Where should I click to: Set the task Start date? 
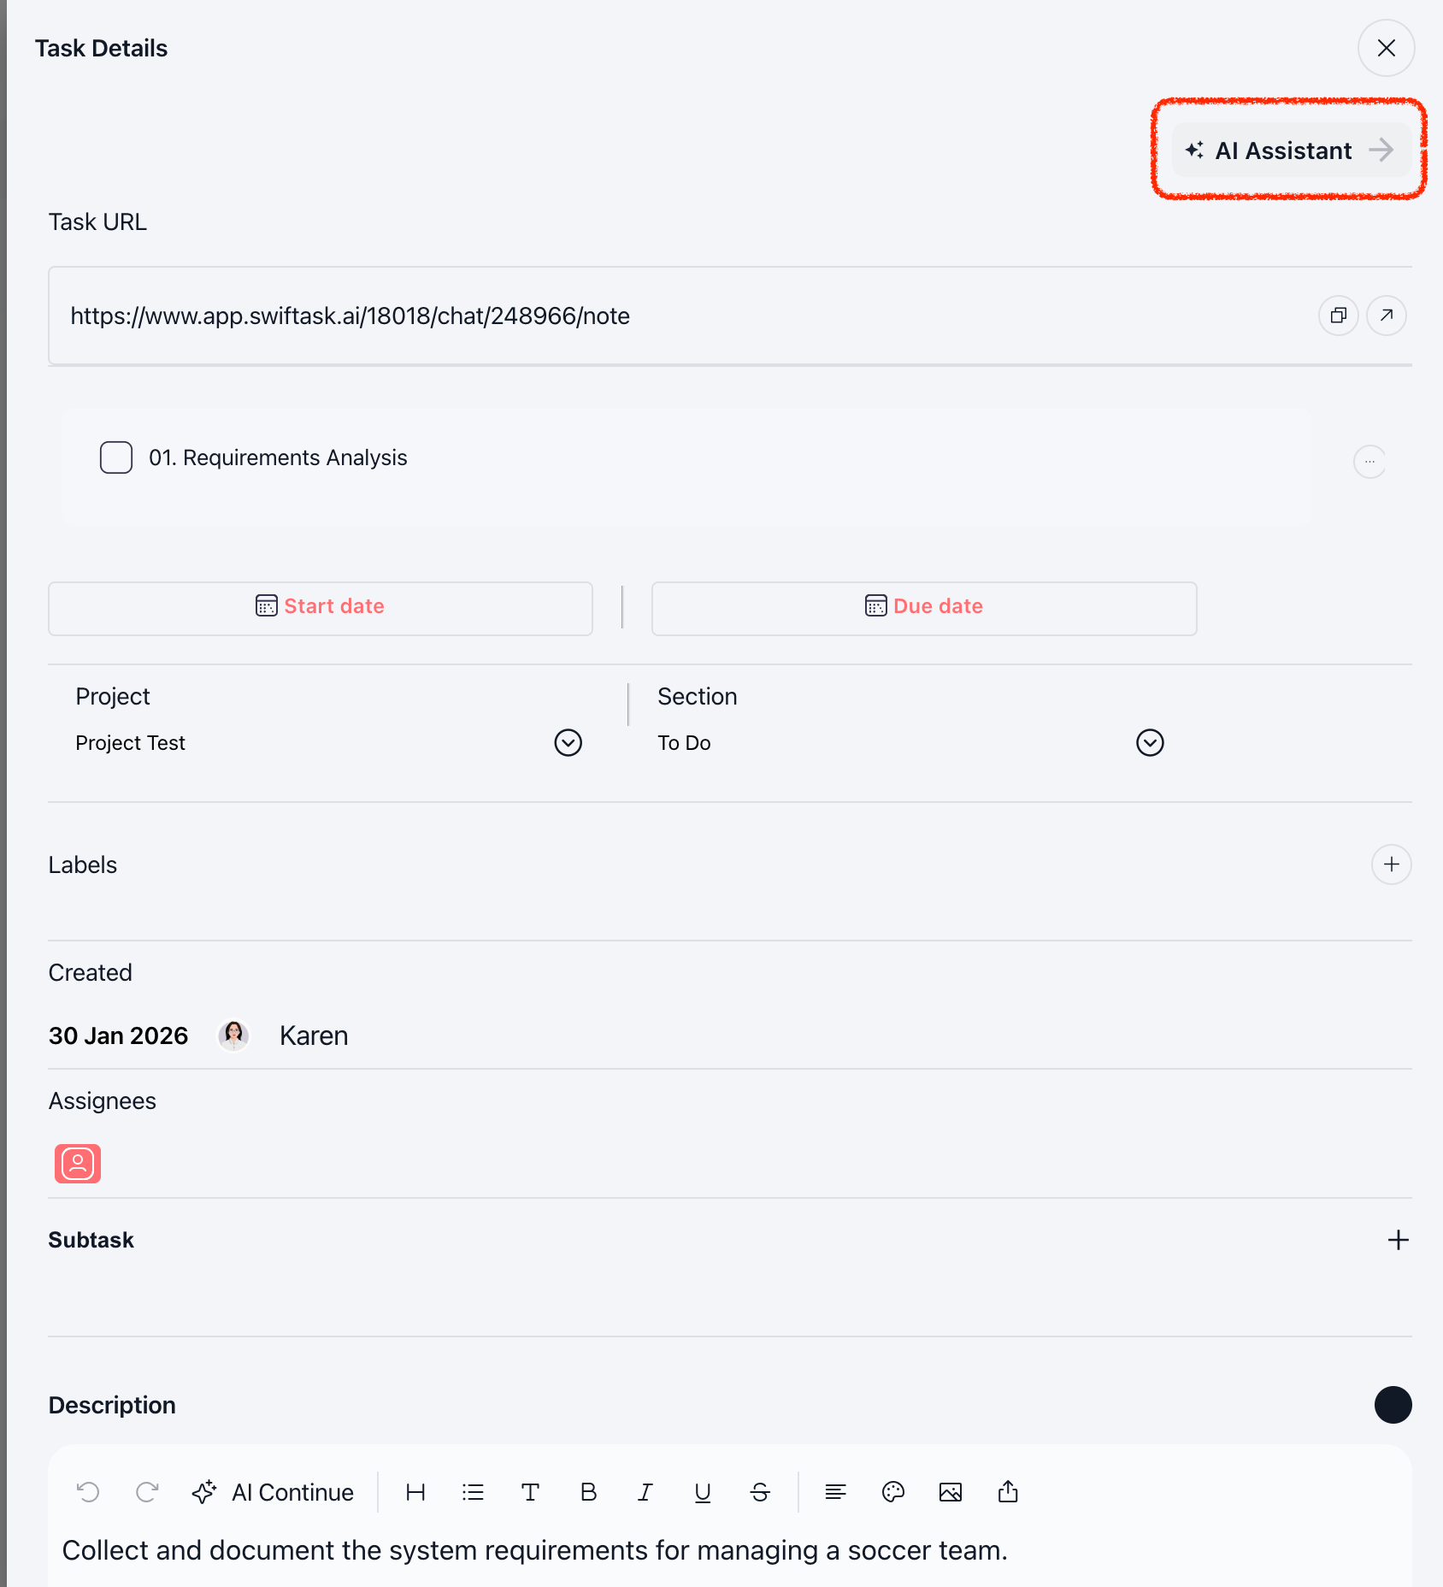click(321, 608)
